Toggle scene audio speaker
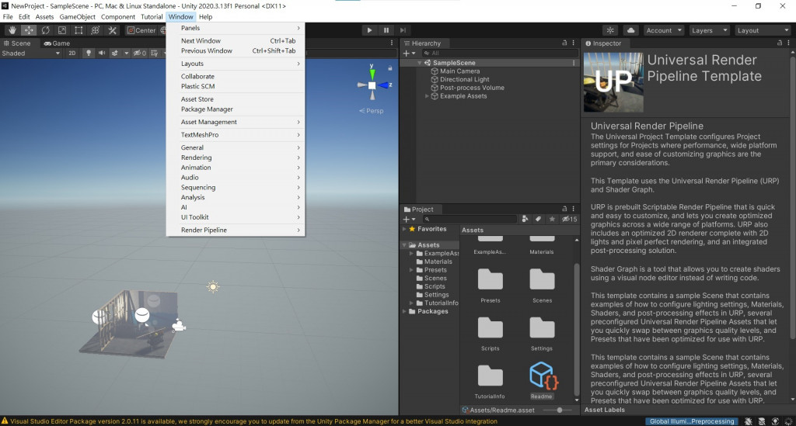The width and height of the screenshot is (796, 426). coord(102,54)
